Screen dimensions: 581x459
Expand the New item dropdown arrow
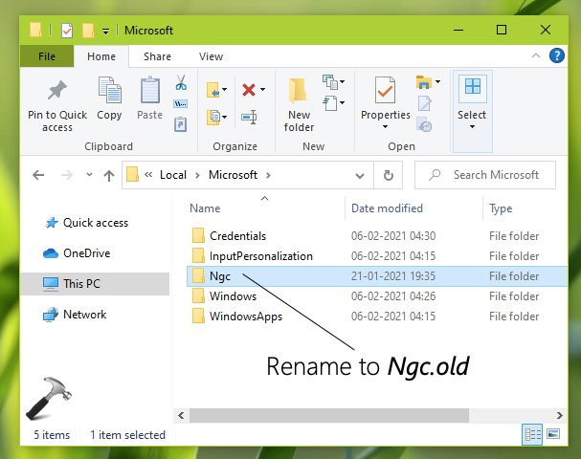pos(342,82)
